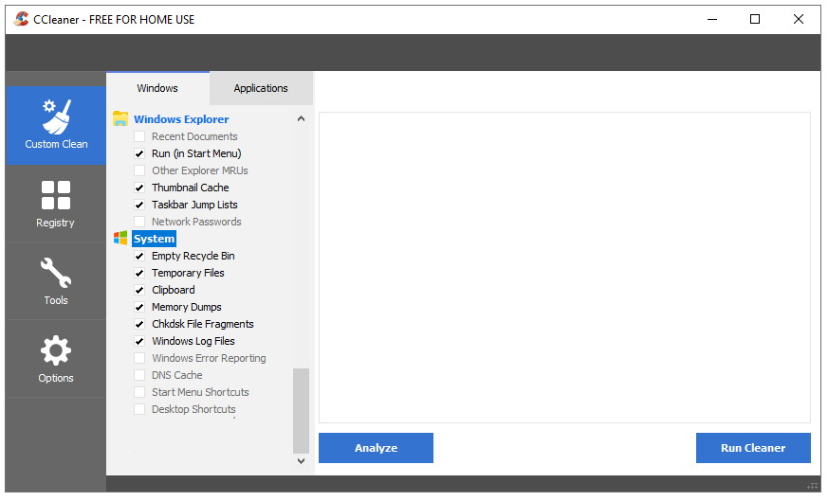Switch to the Applications tab
The height and width of the screenshot is (501, 828).
[261, 88]
